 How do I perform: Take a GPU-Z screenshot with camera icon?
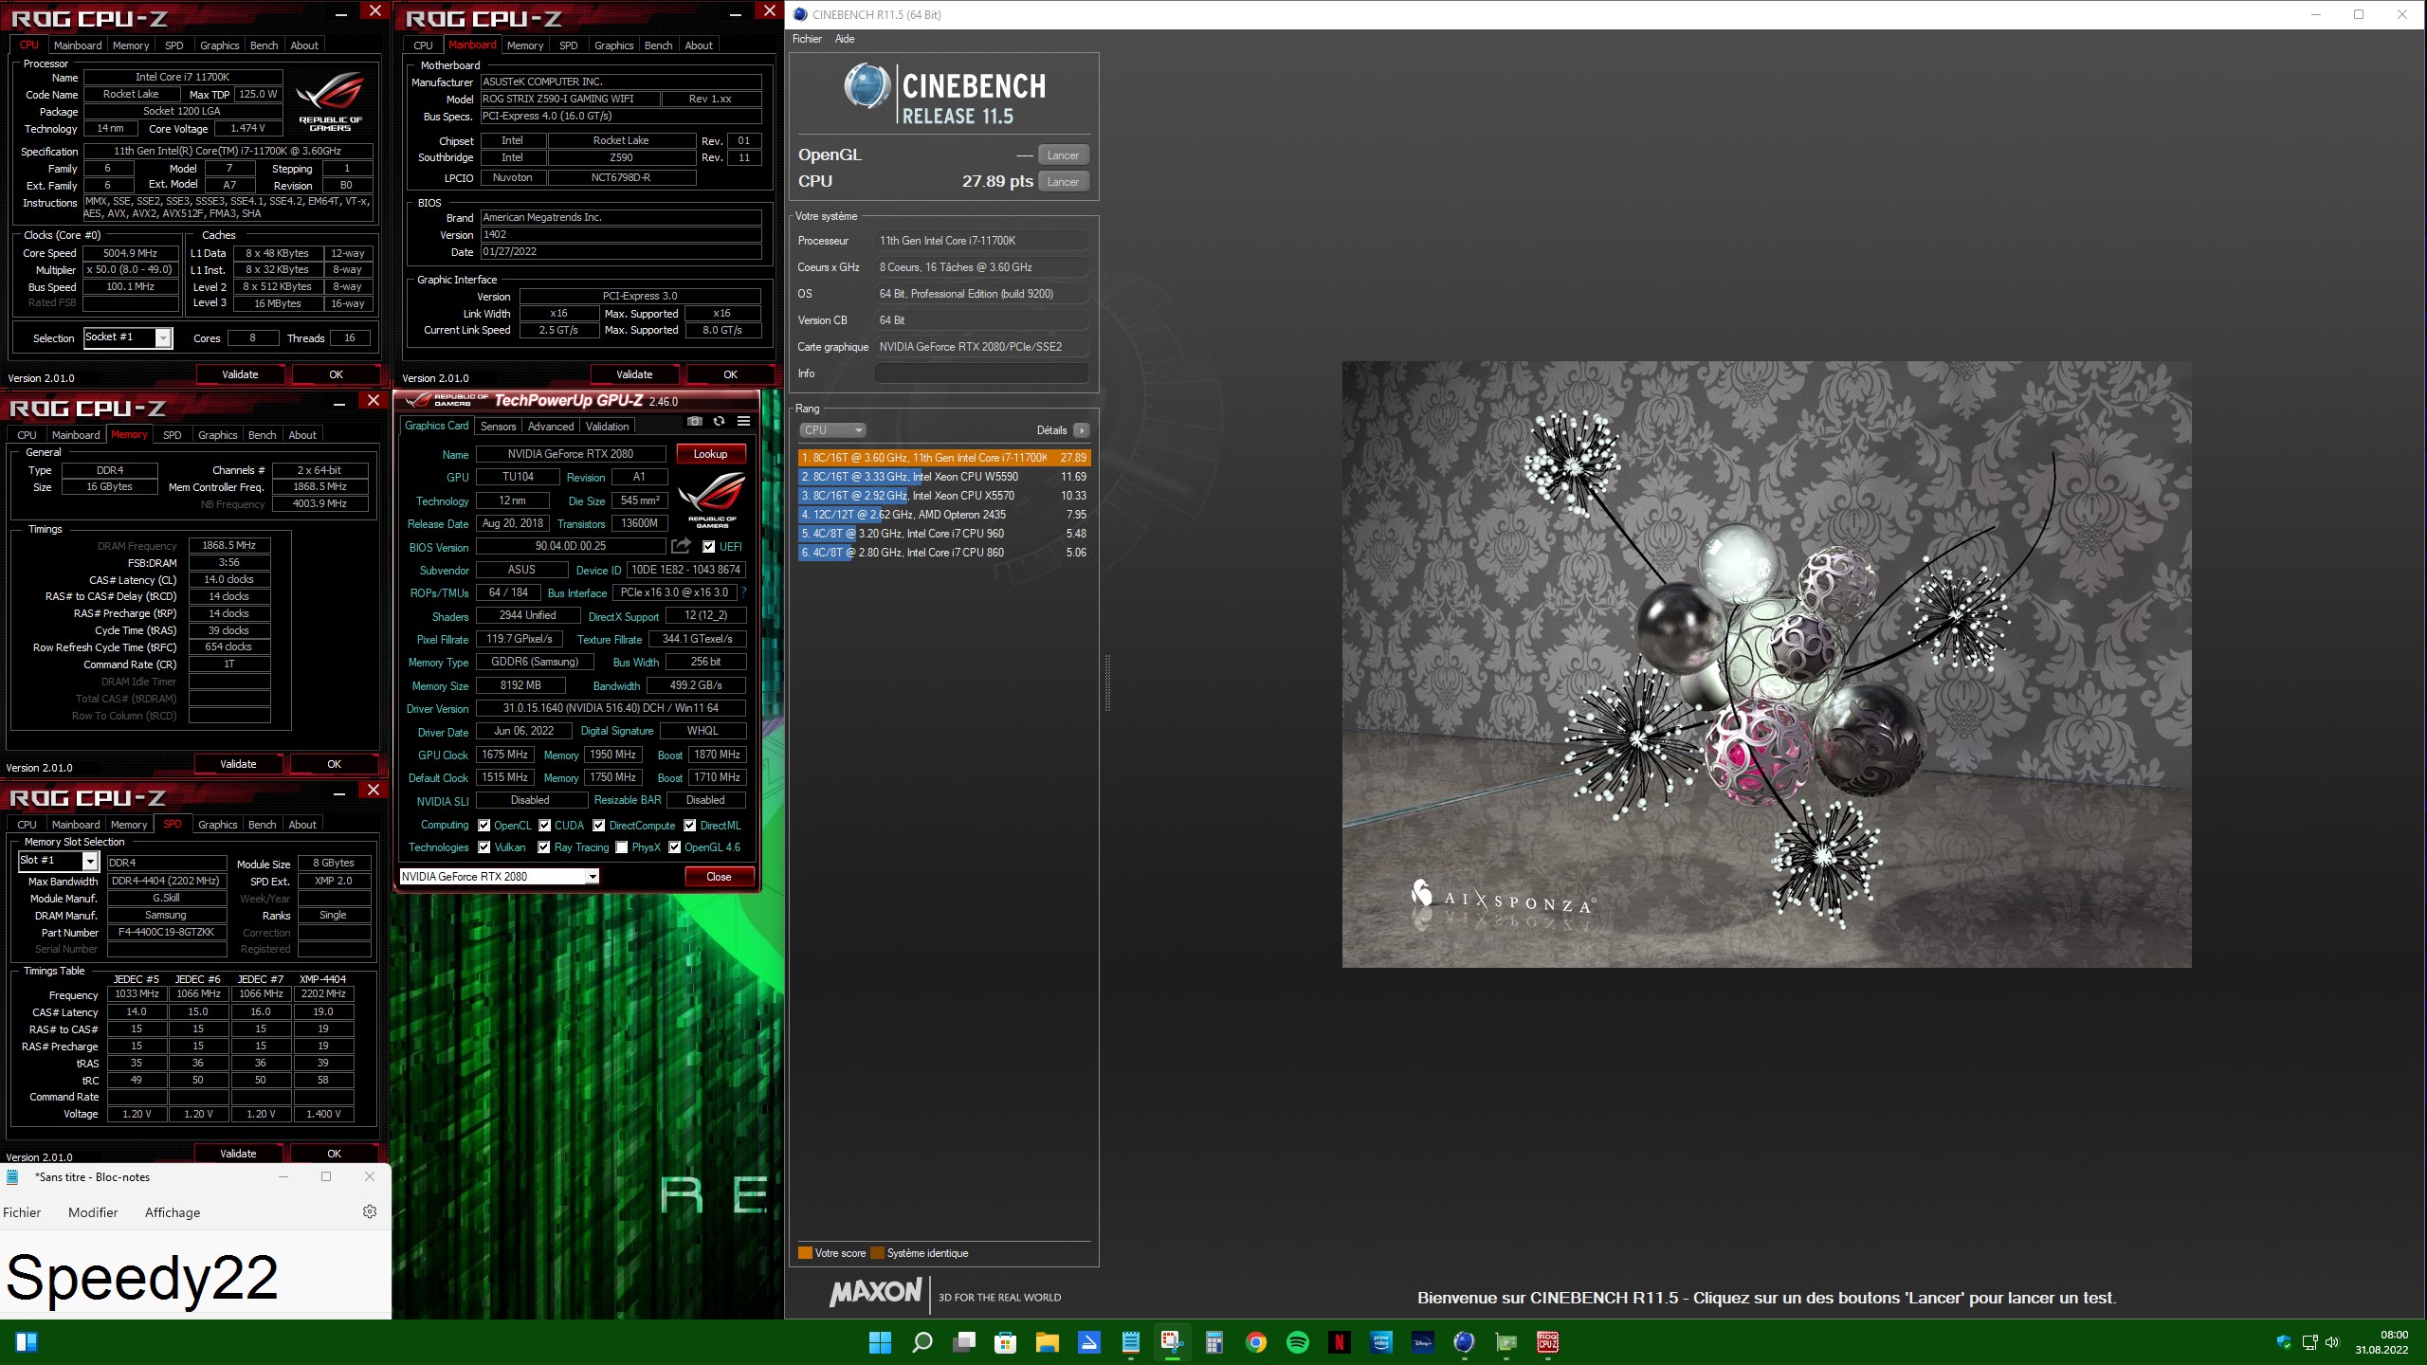coord(695,421)
